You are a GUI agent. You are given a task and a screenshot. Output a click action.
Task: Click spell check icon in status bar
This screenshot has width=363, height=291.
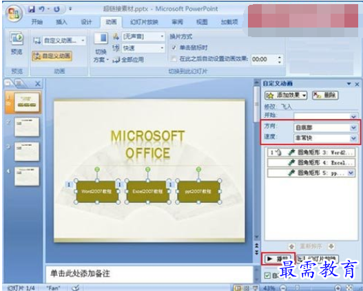coord(76,288)
